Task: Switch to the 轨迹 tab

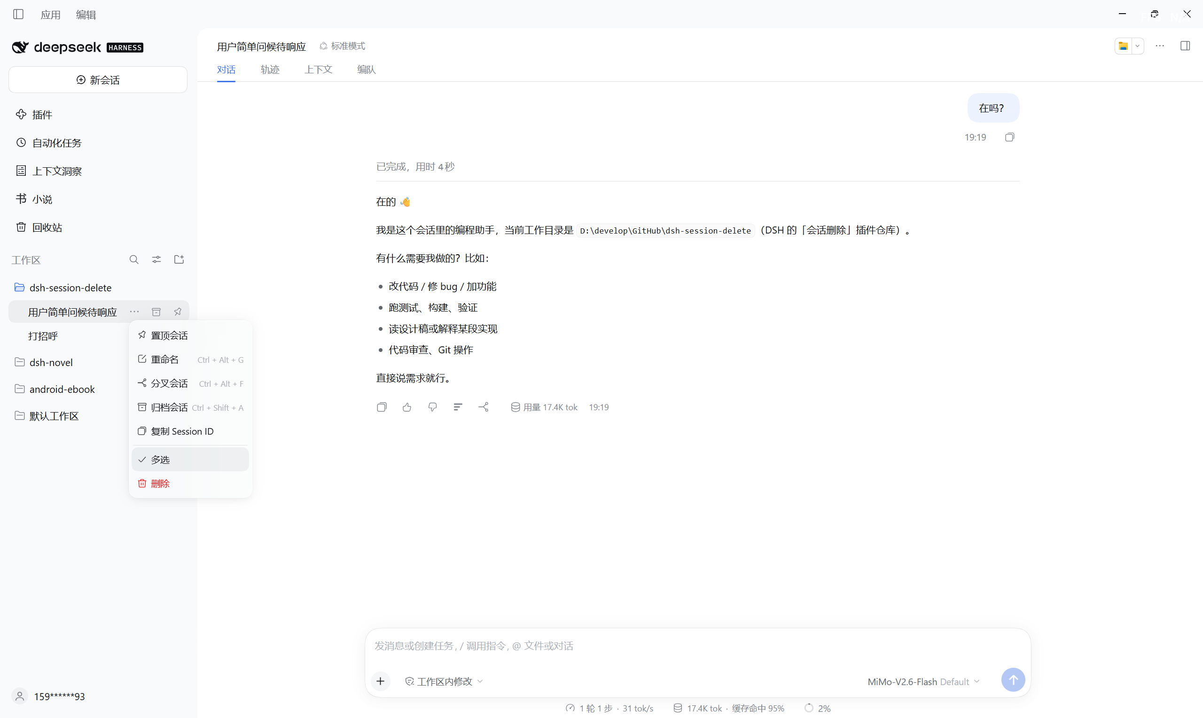Action: click(270, 70)
